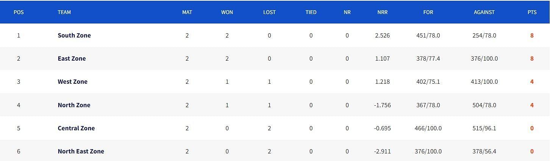550x161 pixels.
Task: Open the Central Zone team entry
Action: (x=76, y=128)
